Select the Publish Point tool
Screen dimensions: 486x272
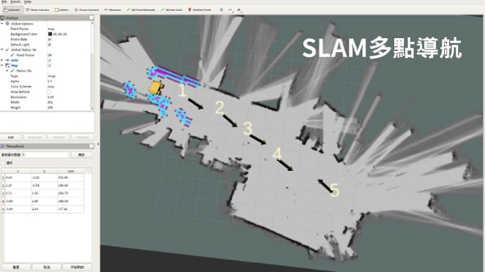point(199,10)
